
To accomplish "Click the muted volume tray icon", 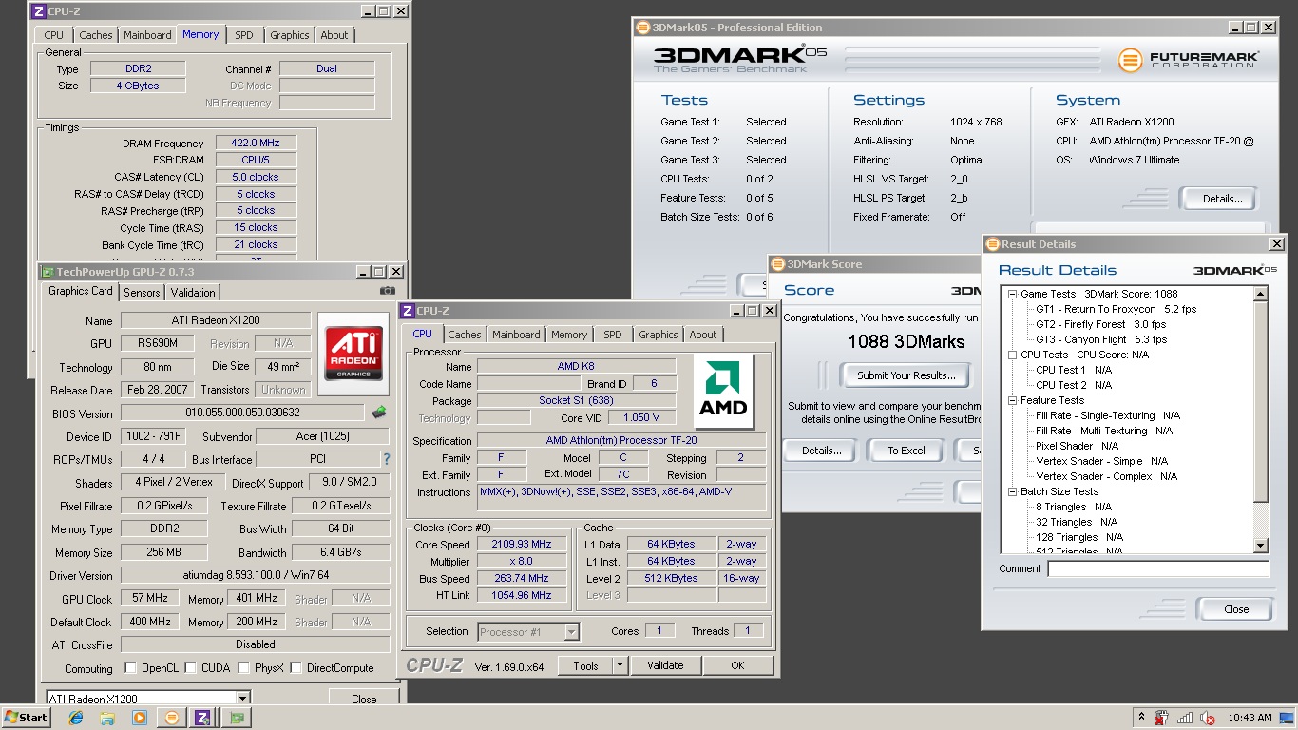I will coord(1208,718).
